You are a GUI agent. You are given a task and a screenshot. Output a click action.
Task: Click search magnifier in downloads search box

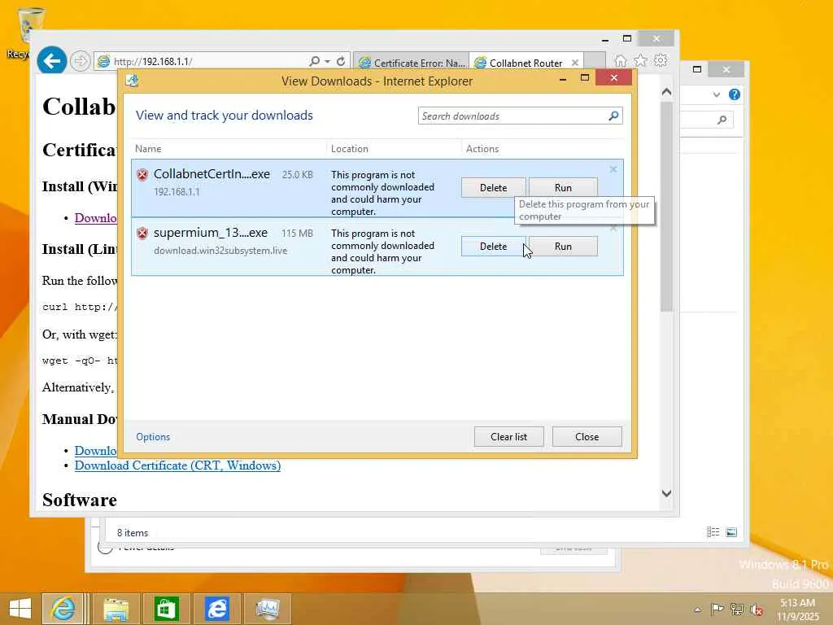(x=613, y=116)
